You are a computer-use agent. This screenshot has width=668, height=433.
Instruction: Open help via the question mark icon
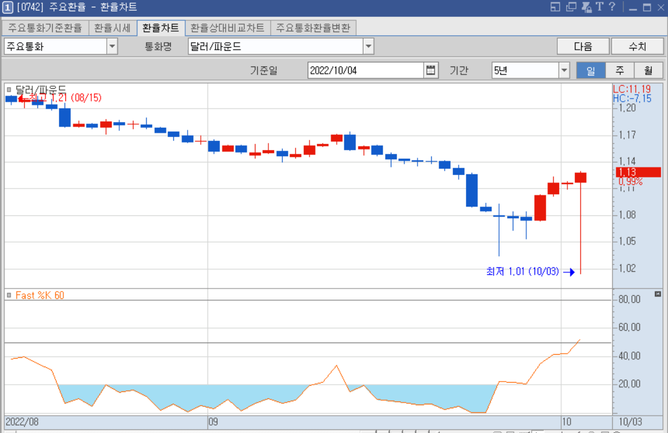click(612, 7)
